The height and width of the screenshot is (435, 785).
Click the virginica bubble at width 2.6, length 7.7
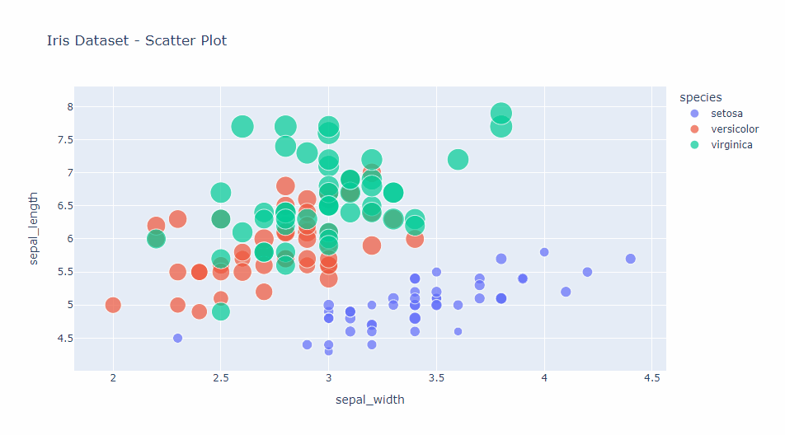242,127
